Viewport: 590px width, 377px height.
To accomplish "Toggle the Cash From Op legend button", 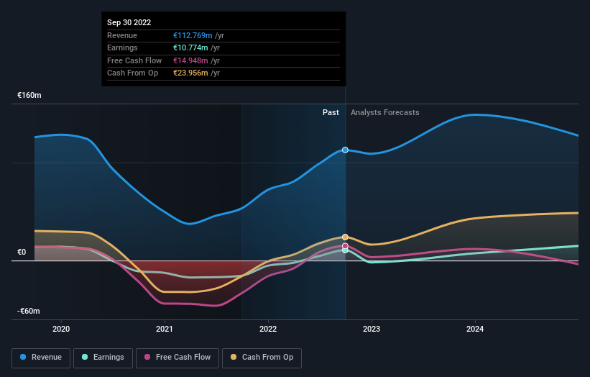I will tap(262, 358).
